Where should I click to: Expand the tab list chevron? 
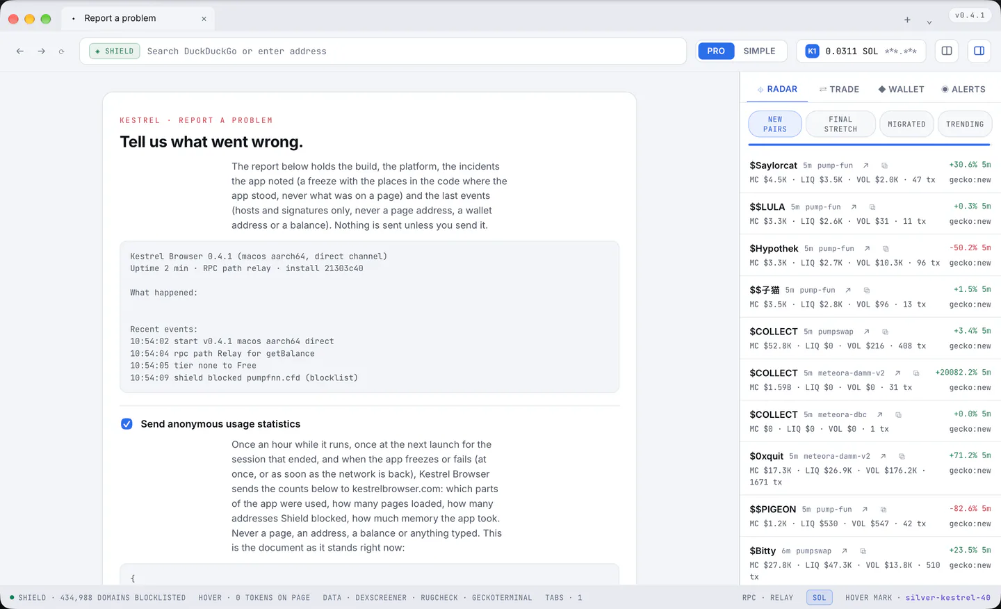[x=929, y=22]
